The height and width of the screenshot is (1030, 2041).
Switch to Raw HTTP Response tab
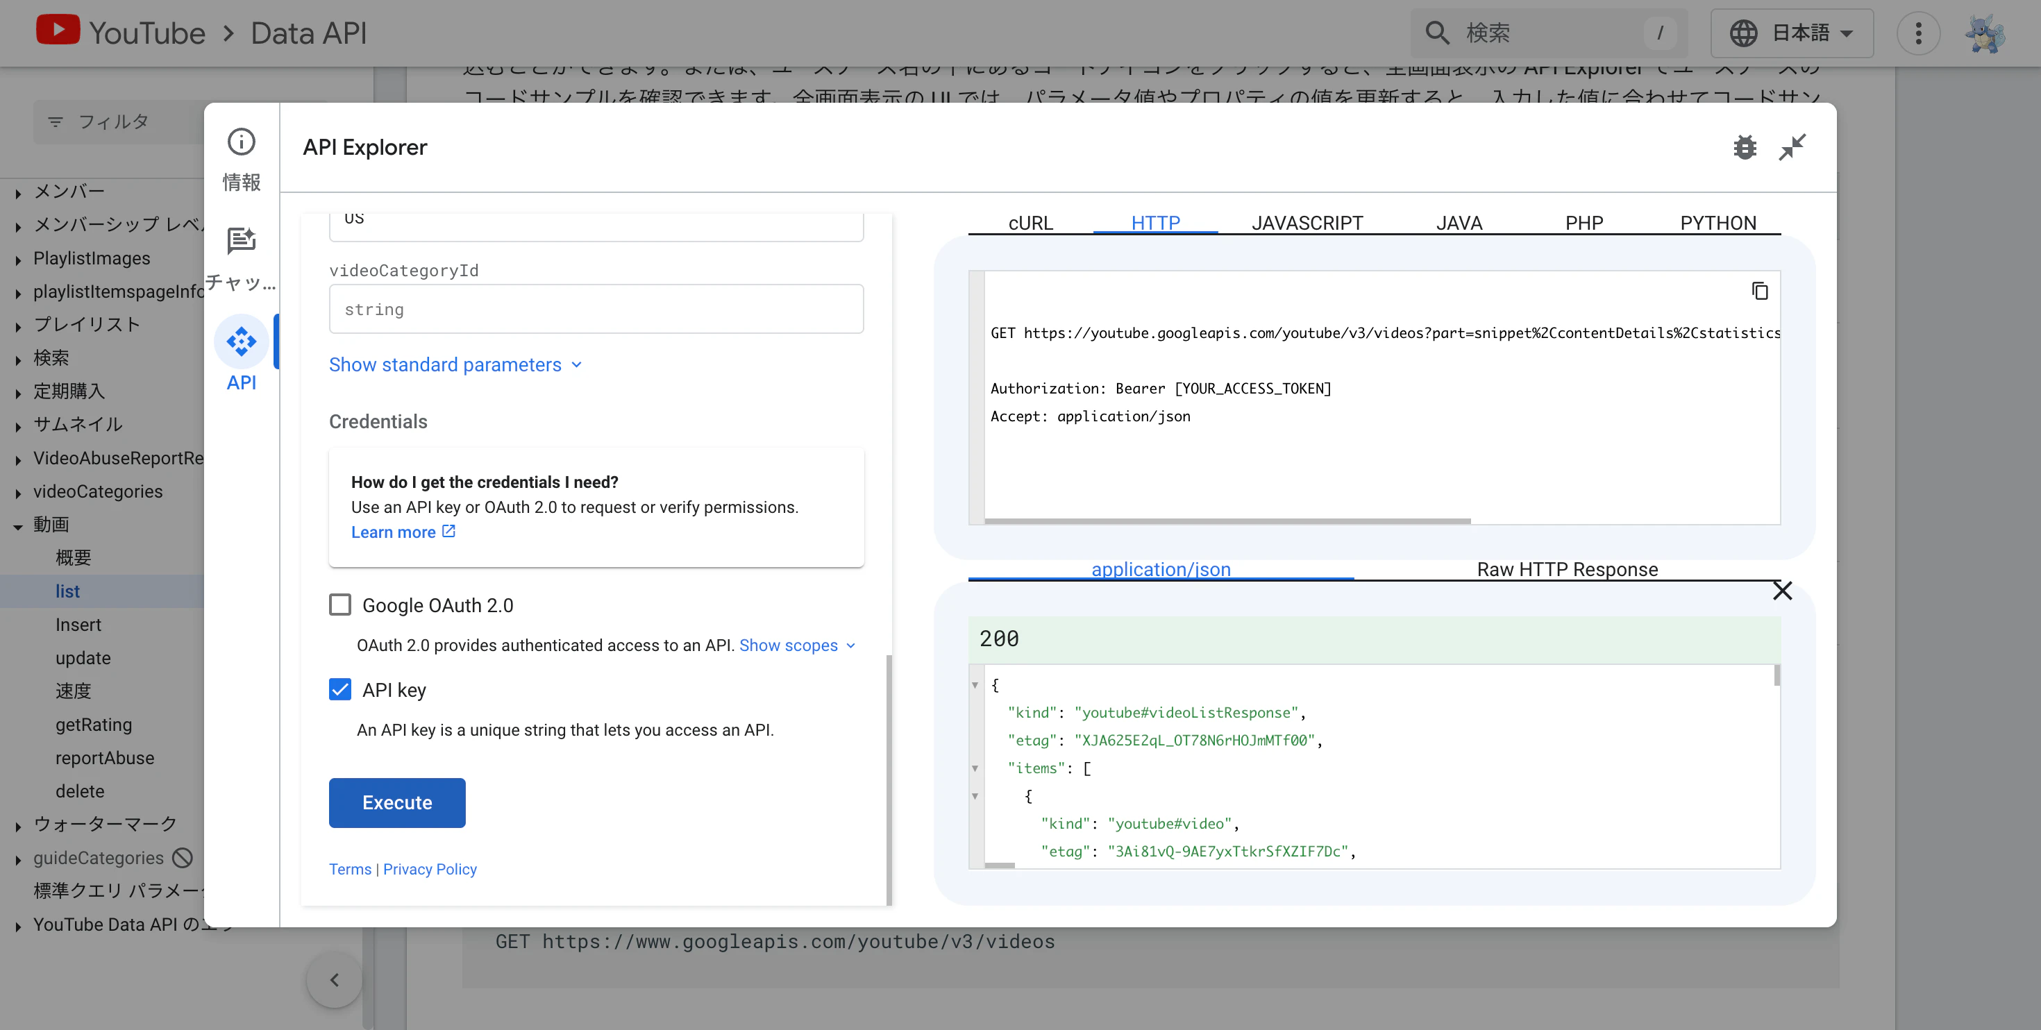pyautogui.click(x=1566, y=569)
